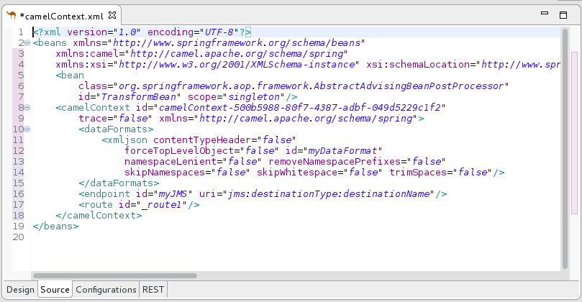This screenshot has height=302, width=582.
Task: Collapse the dataFormats fold on line 10
Action: click(27, 129)
